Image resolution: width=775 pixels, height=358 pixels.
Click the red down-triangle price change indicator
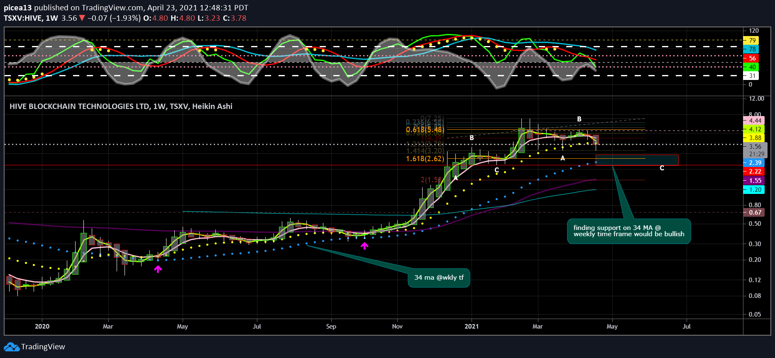click(x=82, y=18)
